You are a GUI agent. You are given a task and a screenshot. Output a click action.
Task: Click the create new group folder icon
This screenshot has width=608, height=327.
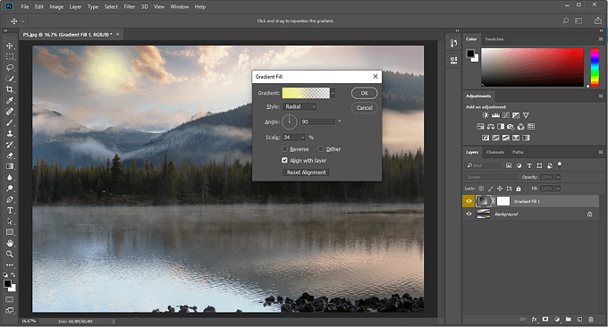pos(568,319)
